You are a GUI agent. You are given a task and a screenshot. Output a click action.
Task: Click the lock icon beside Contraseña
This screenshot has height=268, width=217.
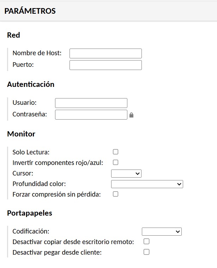click(131, 115)
